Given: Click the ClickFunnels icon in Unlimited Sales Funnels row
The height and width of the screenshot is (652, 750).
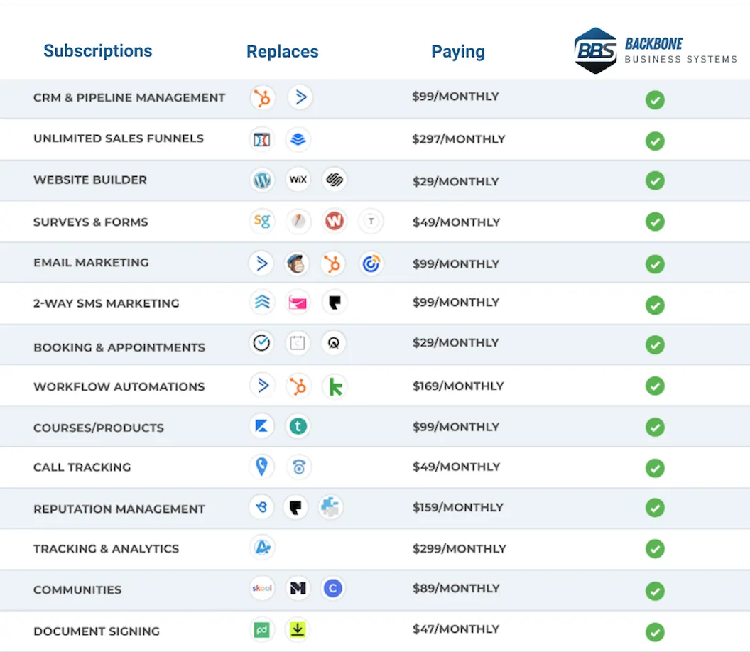Looking at the screenshot, I should click(261, 140).
